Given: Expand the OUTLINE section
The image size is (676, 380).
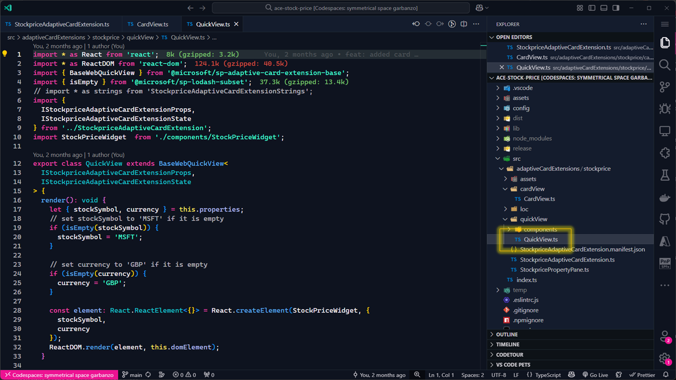Looking at the screenshot, I should point(507,335).
